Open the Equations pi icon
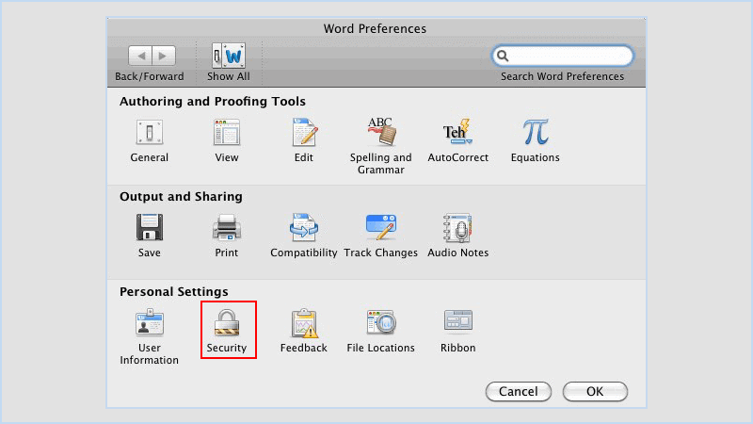 (x=536, y=132)
